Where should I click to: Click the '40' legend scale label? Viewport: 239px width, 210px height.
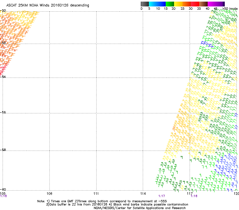coord(207,9)
